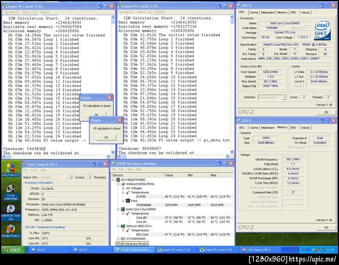Open the File menu in CPUID Hardware Monitor
Screen dimensions: 339x265
[114, 170]
